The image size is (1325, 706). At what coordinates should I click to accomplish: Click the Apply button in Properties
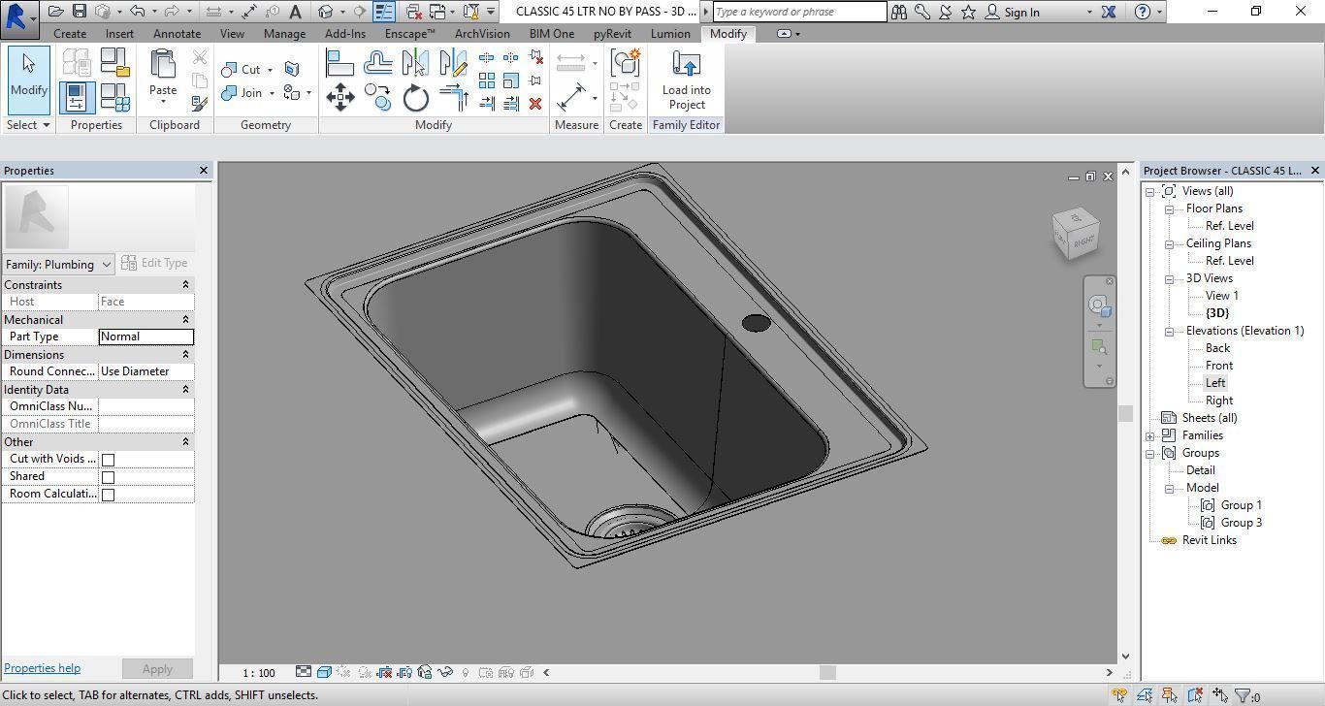(157, 669)
